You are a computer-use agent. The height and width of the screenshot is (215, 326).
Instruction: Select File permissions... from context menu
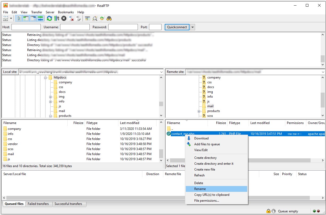(216, 201)
